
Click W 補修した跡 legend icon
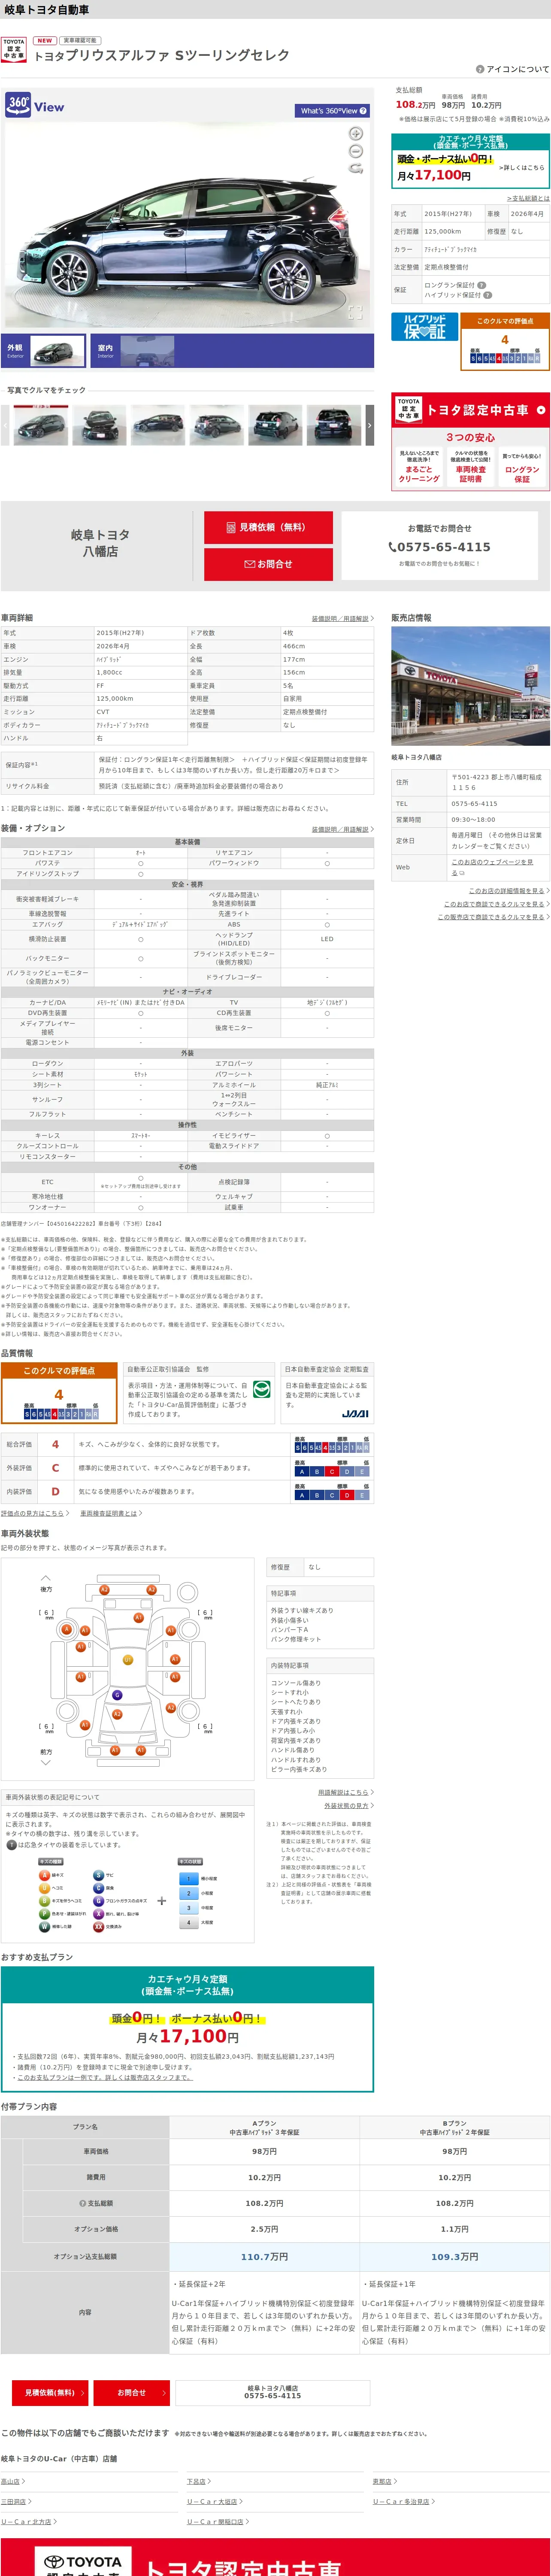click(x=44, y=1926)
